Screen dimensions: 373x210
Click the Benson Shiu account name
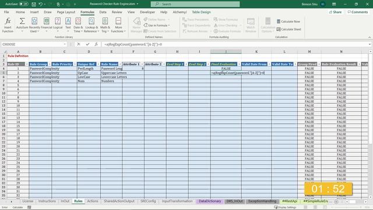pos(309,4)
